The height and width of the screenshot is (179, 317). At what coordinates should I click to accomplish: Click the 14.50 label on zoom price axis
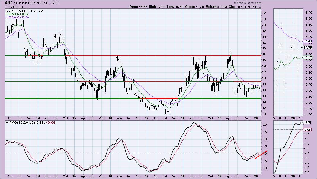click(x=308, y=115)
